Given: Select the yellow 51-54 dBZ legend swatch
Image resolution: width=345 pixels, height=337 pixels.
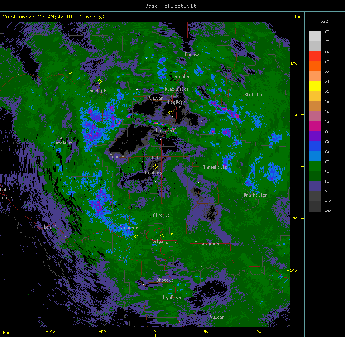Looking at the screenshot, I should pos(315,86).
